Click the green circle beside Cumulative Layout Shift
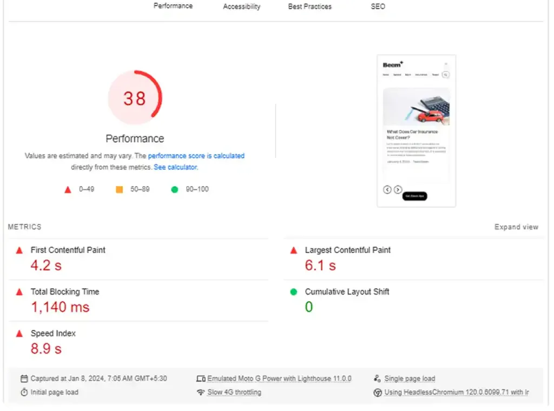This screenshot has height=411, width=554. click(294, 292)
